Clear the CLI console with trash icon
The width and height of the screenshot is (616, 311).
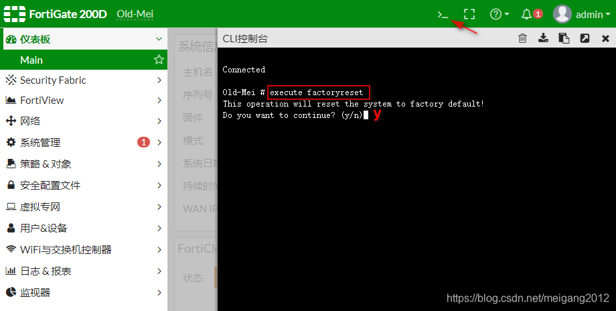click(x=522, y=38)
